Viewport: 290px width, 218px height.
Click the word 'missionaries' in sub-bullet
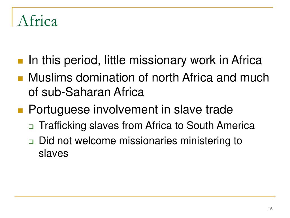pos(148,141)
